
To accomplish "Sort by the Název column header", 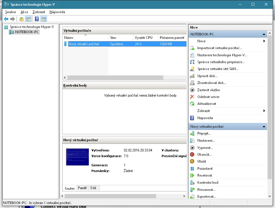I will point(85,38).
